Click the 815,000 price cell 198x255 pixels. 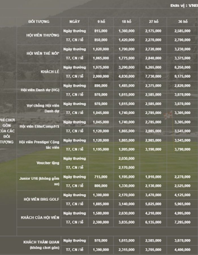coord(101,31)
